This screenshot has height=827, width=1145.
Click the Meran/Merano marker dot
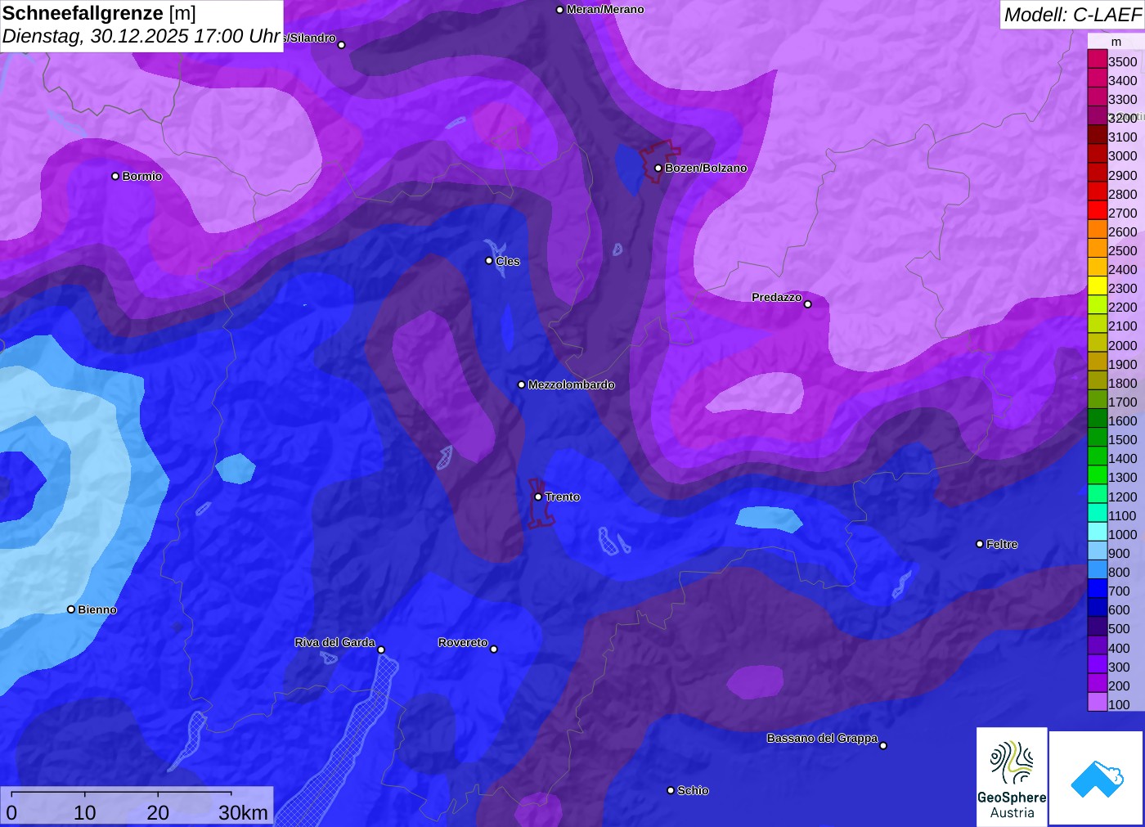click(x=559, y=10)
